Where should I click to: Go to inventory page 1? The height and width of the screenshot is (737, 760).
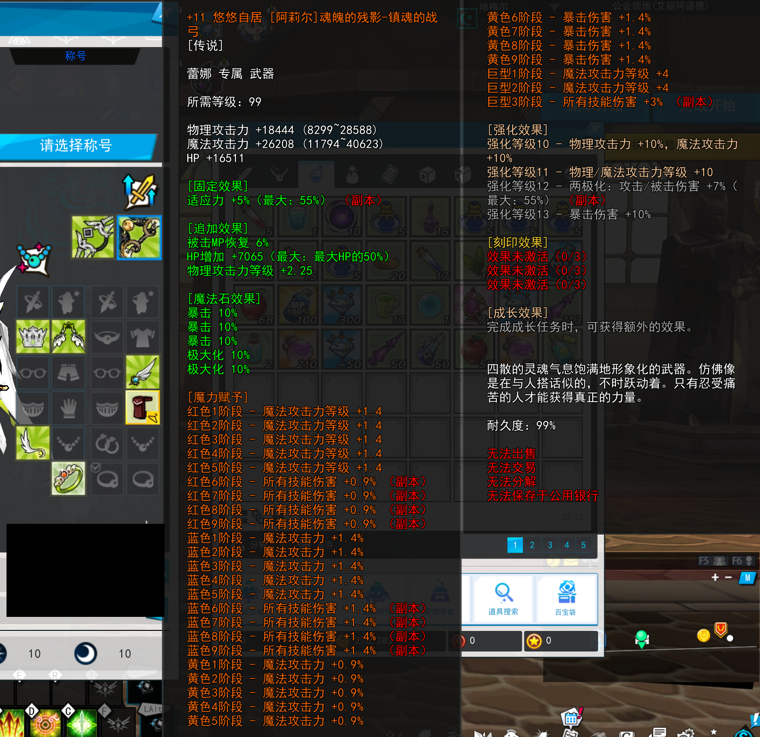[x=515, y=545]
